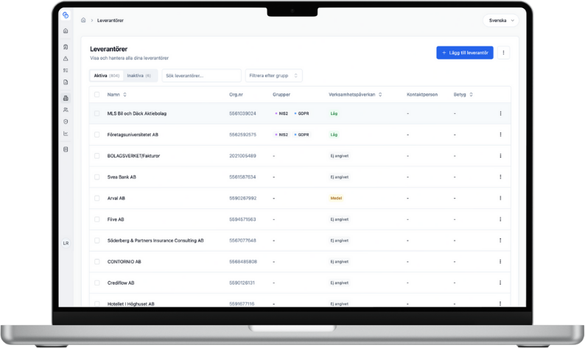The height and width of the screenshot is (348, 585).
Task: Open row menu for Arval AB
Action: 500,198
